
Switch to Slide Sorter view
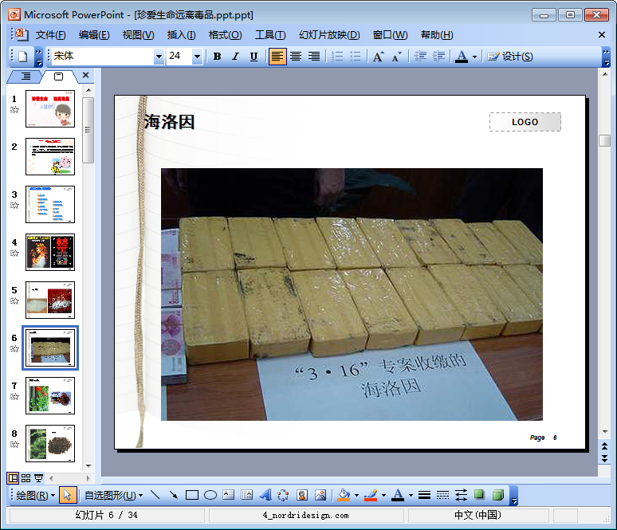[26, 478]
